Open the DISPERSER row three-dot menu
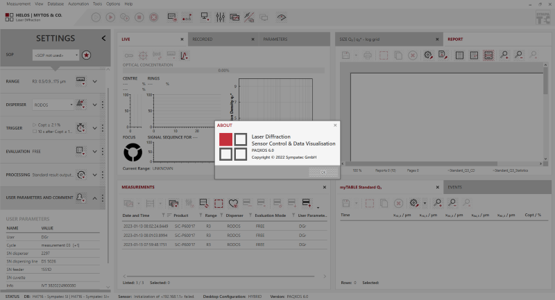 click(x=103, y=105)
